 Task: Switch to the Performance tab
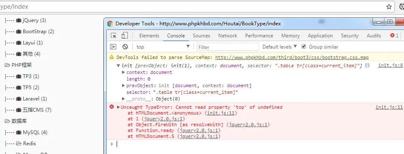259,36
